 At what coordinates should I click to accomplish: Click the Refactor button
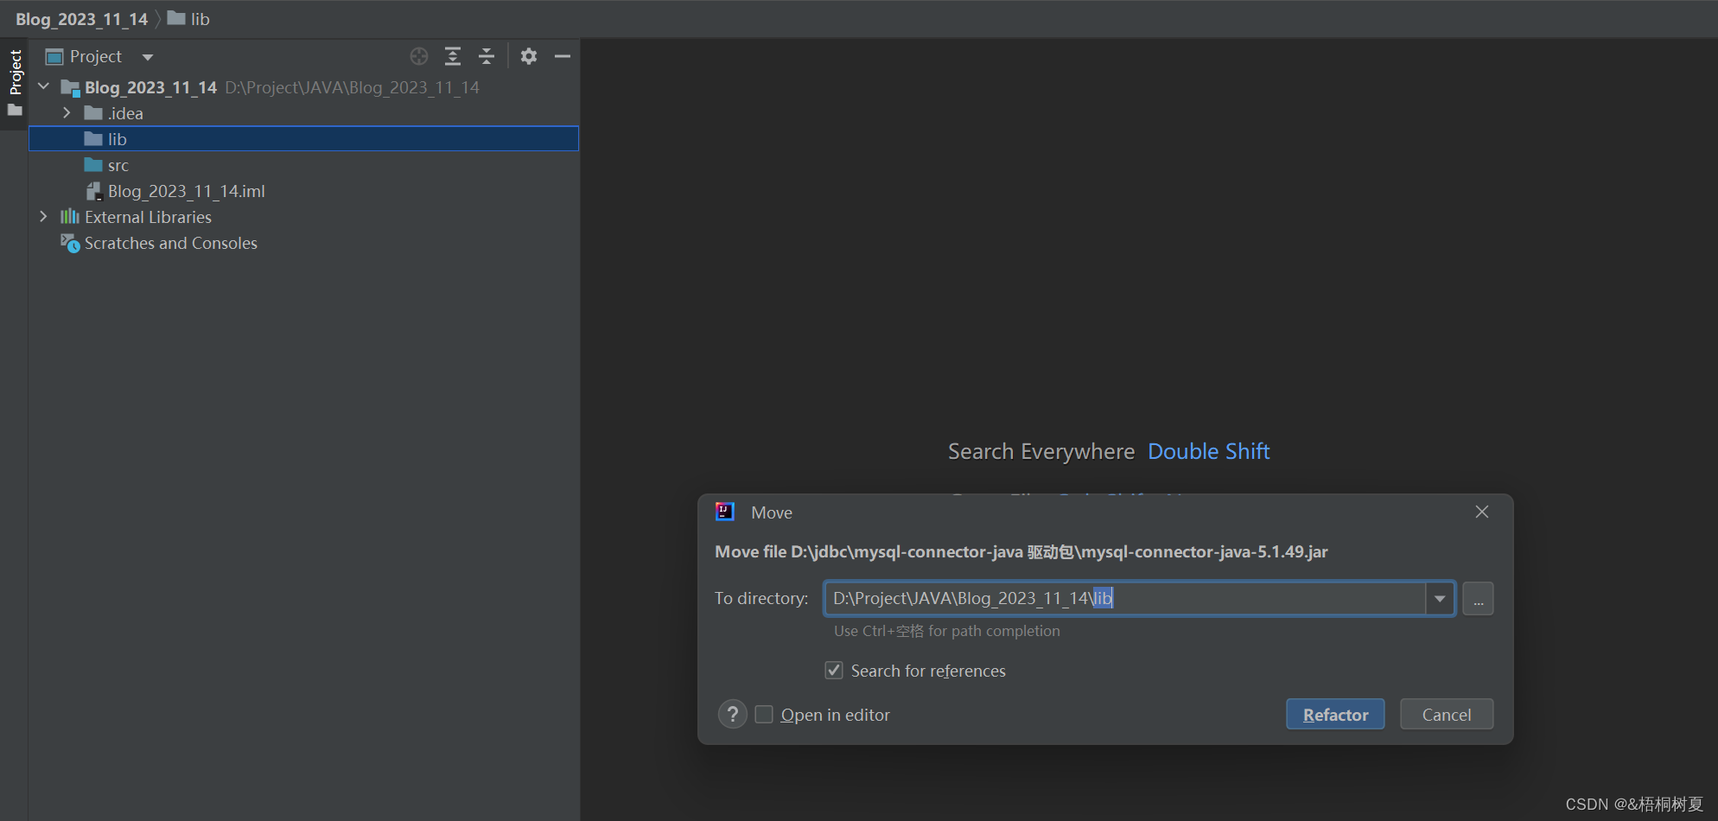coord(1335,714)
